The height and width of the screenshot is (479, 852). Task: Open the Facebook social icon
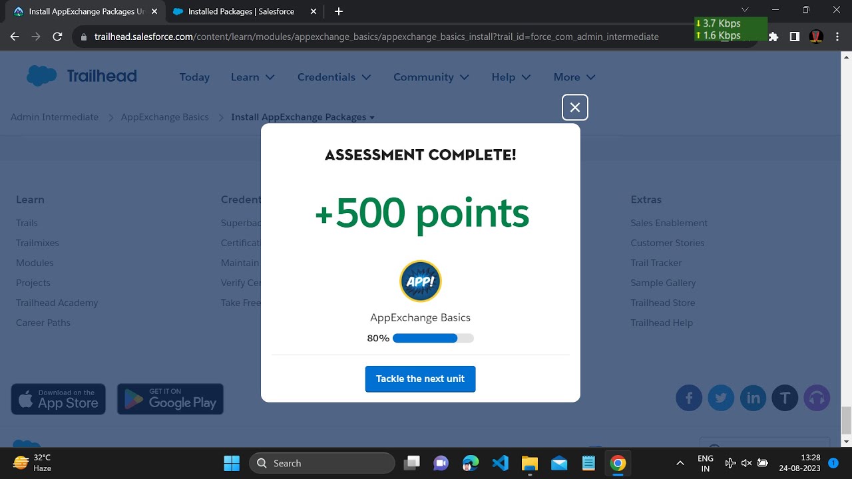coord(689,399)
